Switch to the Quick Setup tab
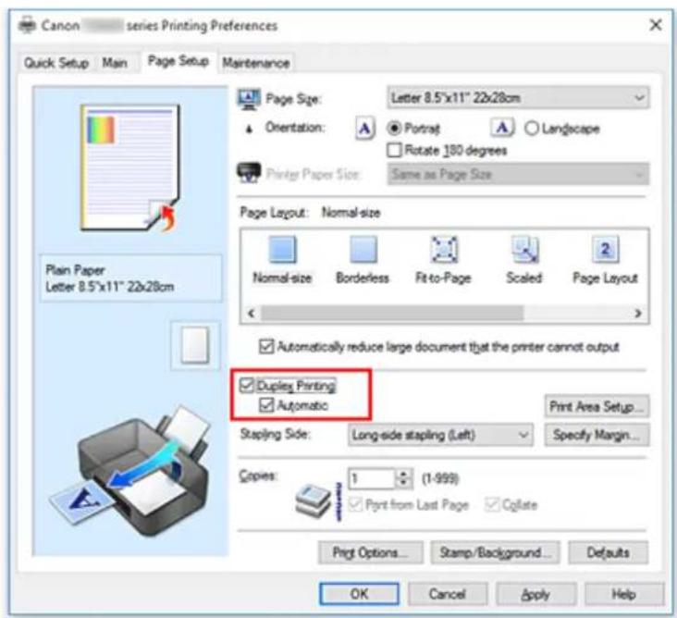This screenshot has width=677, height=618. [56, 63]
